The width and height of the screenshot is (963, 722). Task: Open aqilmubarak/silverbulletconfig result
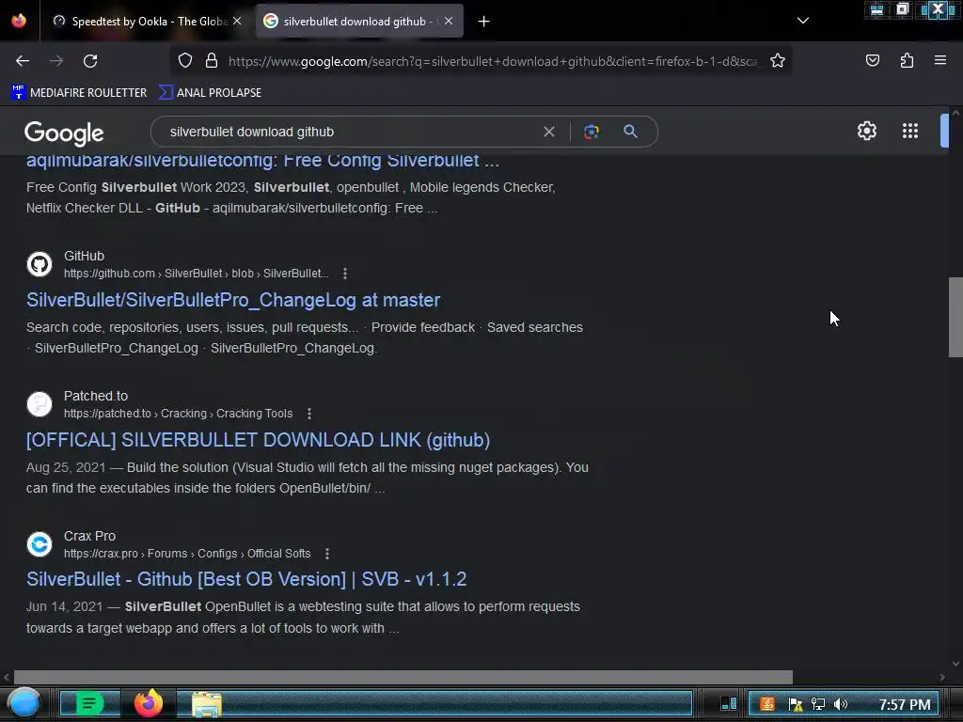click(x=263, y=161)
